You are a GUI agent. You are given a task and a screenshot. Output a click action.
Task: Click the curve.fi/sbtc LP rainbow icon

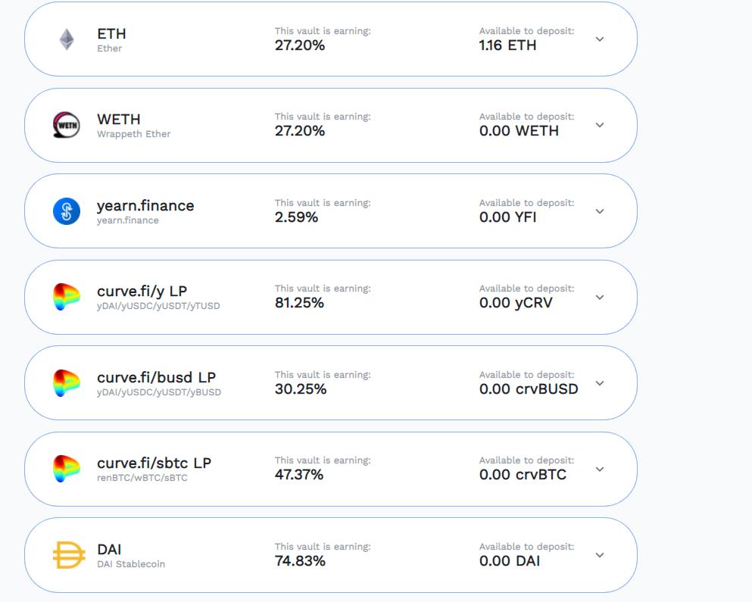pyautogui.click(x=67, y=469)
